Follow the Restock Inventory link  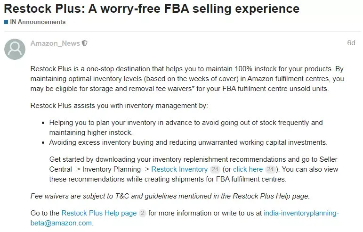point(179,169)
